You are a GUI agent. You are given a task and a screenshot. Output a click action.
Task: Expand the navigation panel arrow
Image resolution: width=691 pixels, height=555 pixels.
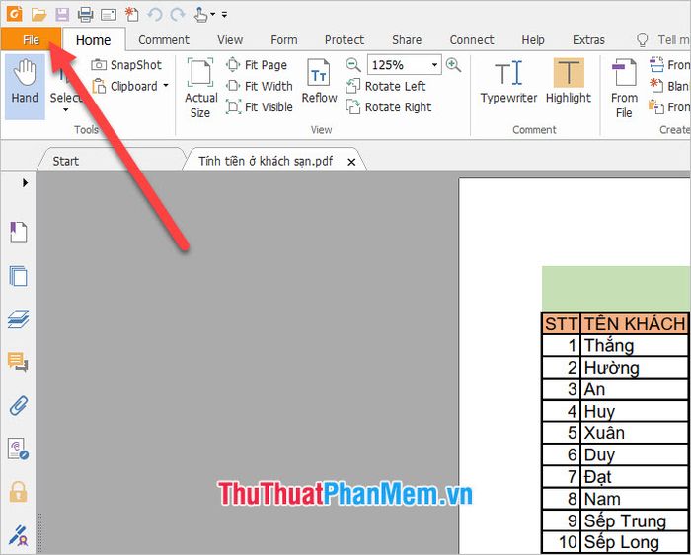[x=25, y=182]
